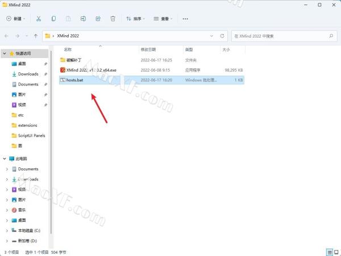Open ScriptUI Panels folder in sidebar

click(x=31, y=135)
